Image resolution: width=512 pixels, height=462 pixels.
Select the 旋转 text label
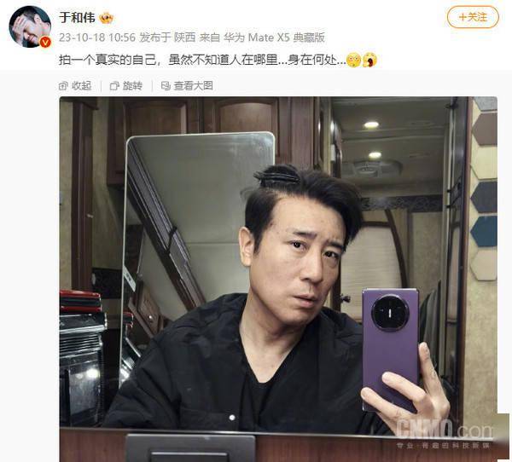[132, 86]
